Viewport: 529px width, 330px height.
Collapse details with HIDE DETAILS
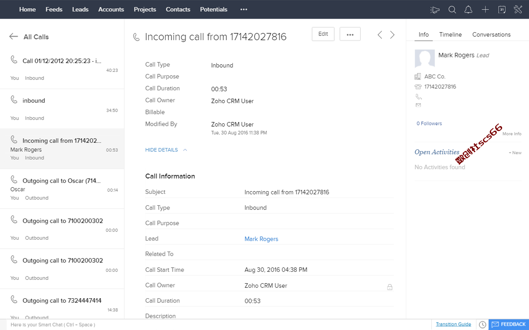coord(166,150)
